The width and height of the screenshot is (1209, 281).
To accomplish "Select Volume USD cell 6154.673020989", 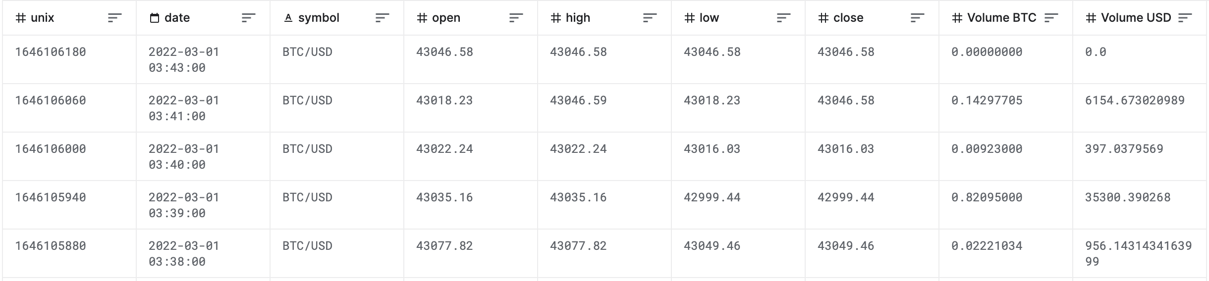I will pos(1135,100).
